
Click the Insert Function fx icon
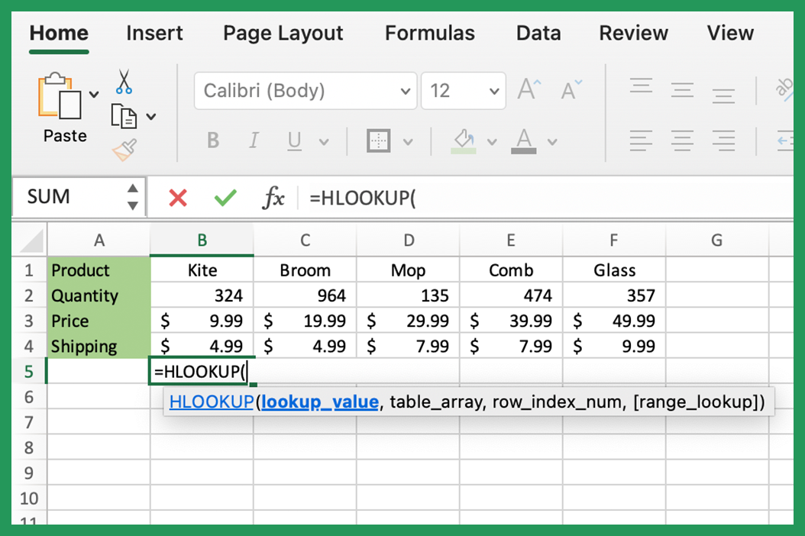[x=273, y=198]
